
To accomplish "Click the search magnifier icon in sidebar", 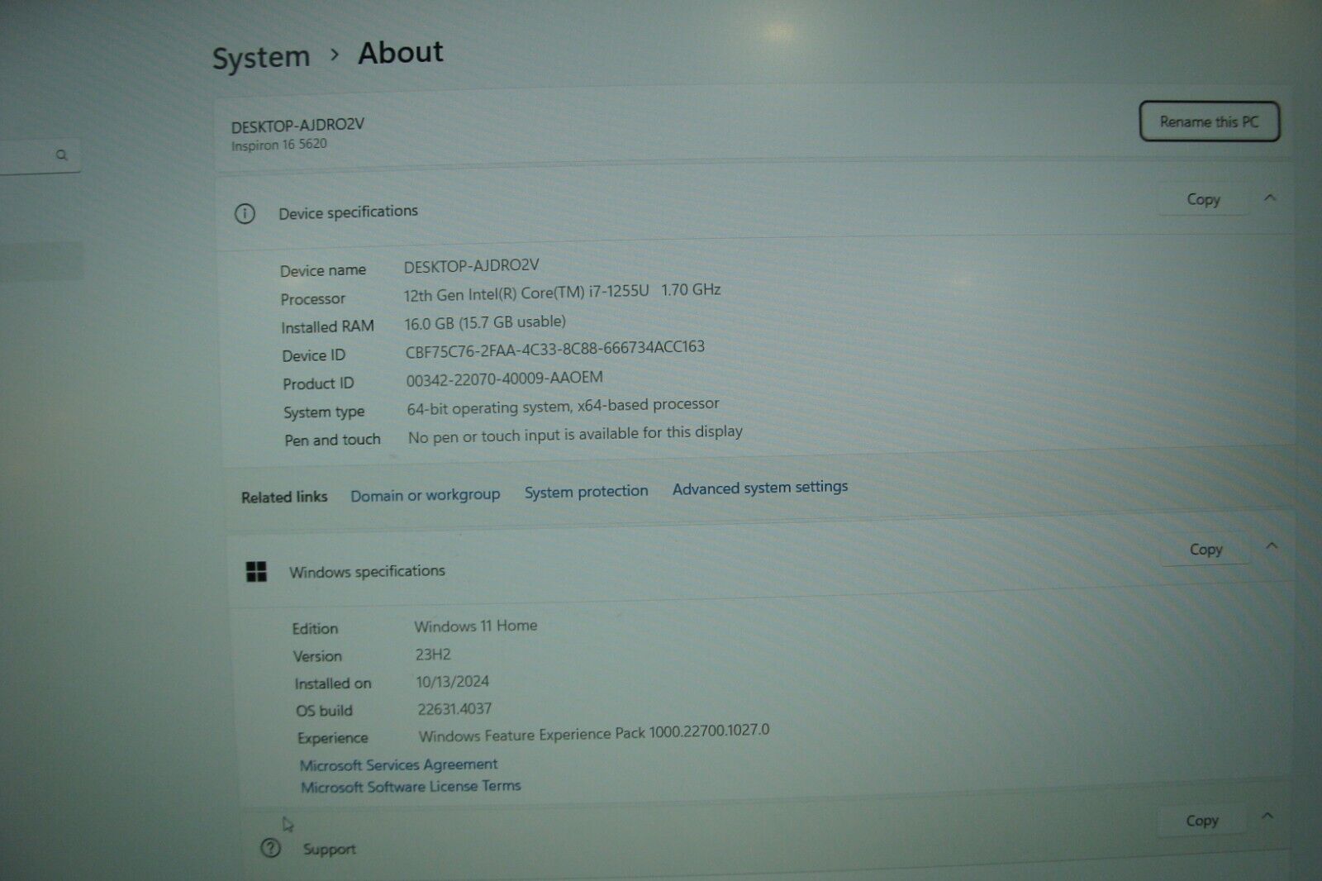I will [x=61, y=155].
